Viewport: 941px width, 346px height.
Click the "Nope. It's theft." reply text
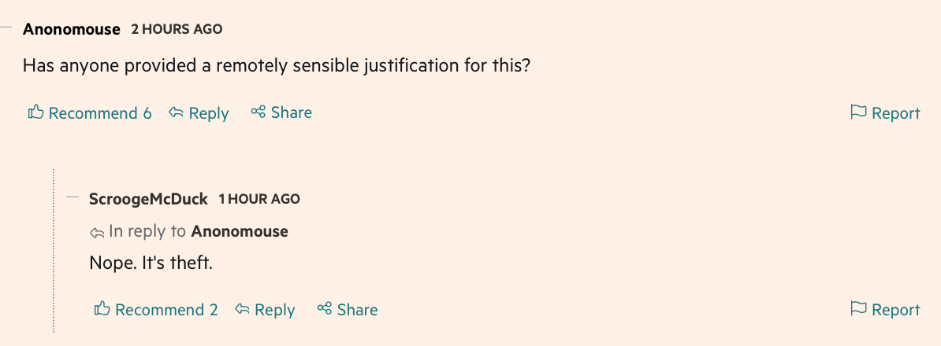tap(151, 262)
